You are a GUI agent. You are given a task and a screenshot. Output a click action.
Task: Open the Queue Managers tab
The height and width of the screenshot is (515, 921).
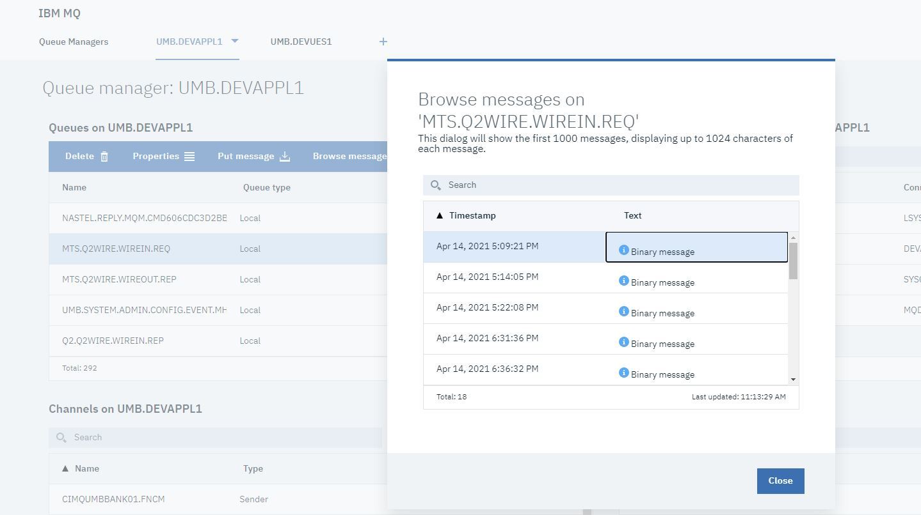point(74,42)
